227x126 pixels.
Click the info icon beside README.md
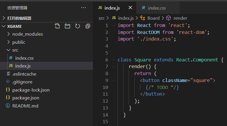[x=8, y=106]
